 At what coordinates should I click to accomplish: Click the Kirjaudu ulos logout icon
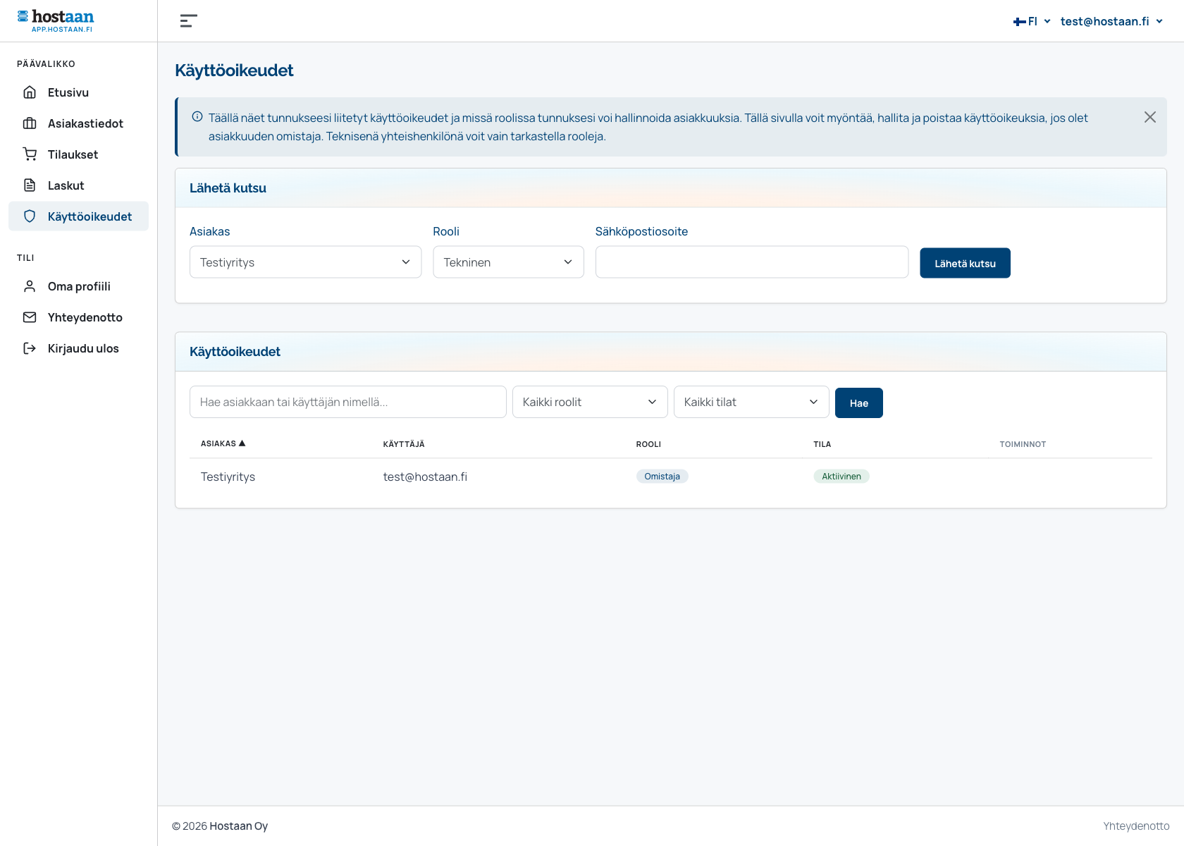click(30, 348)
